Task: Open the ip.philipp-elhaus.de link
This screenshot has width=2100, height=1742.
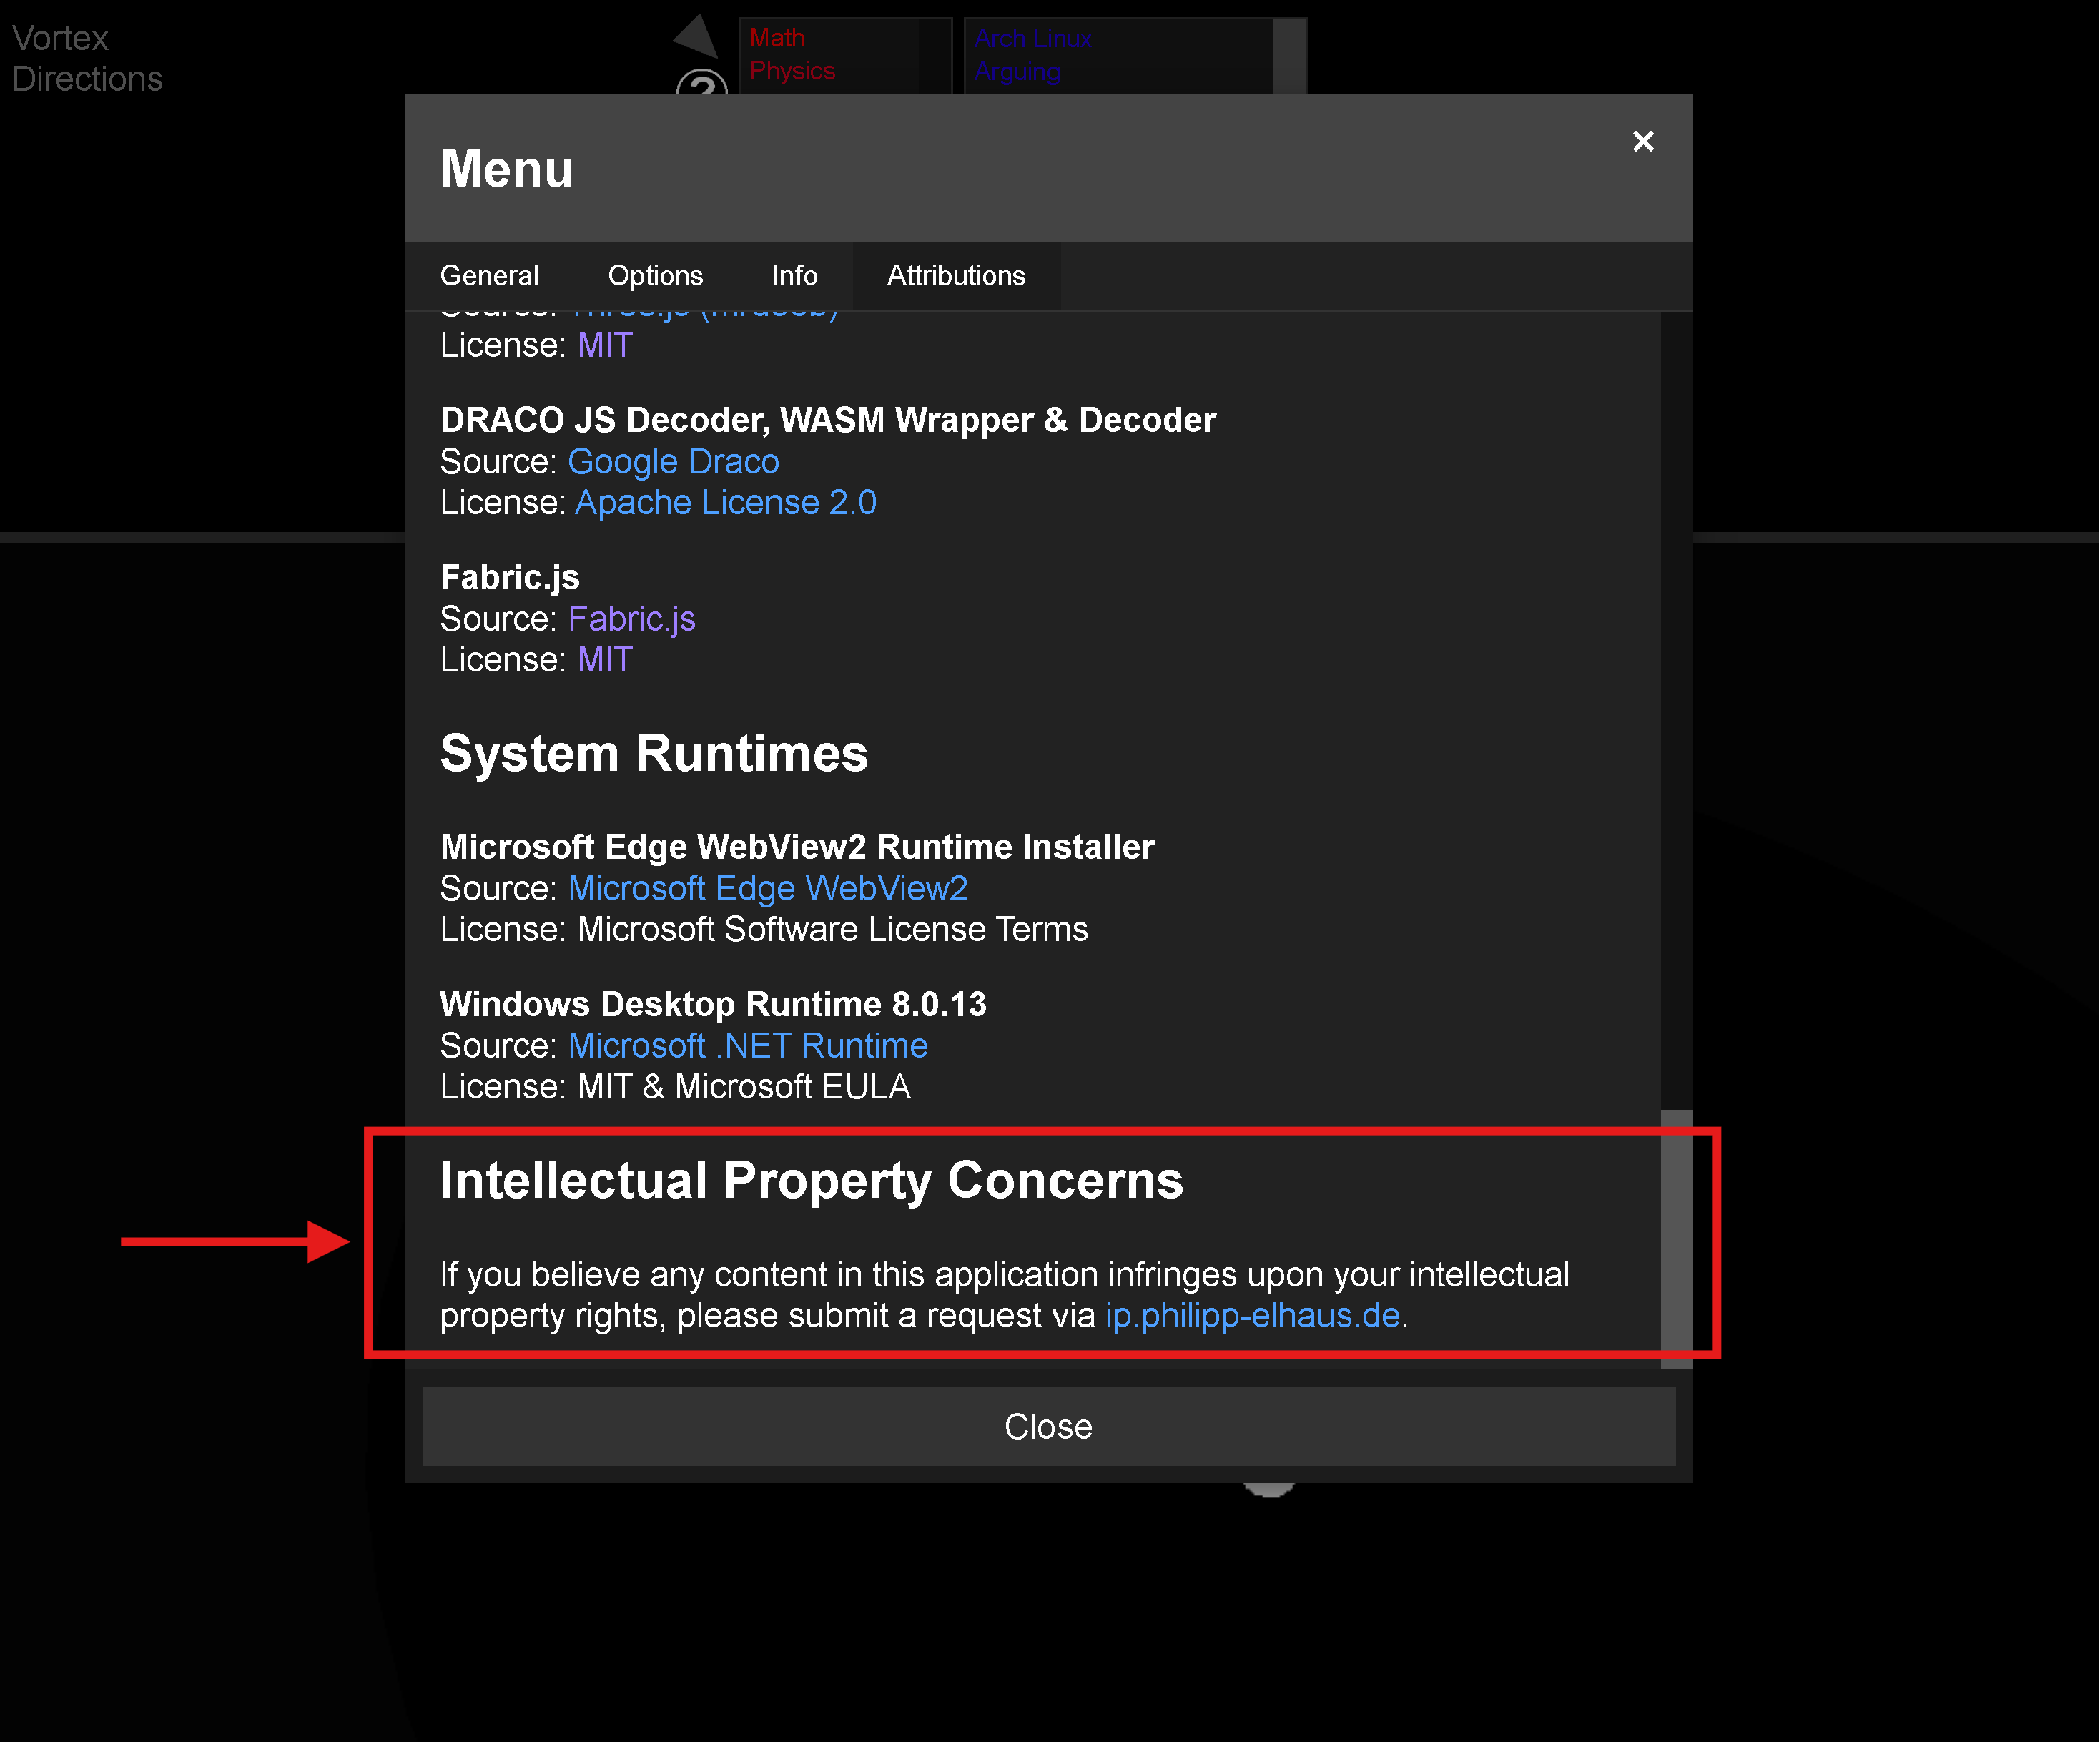Action: [x=1252, y=1315]
